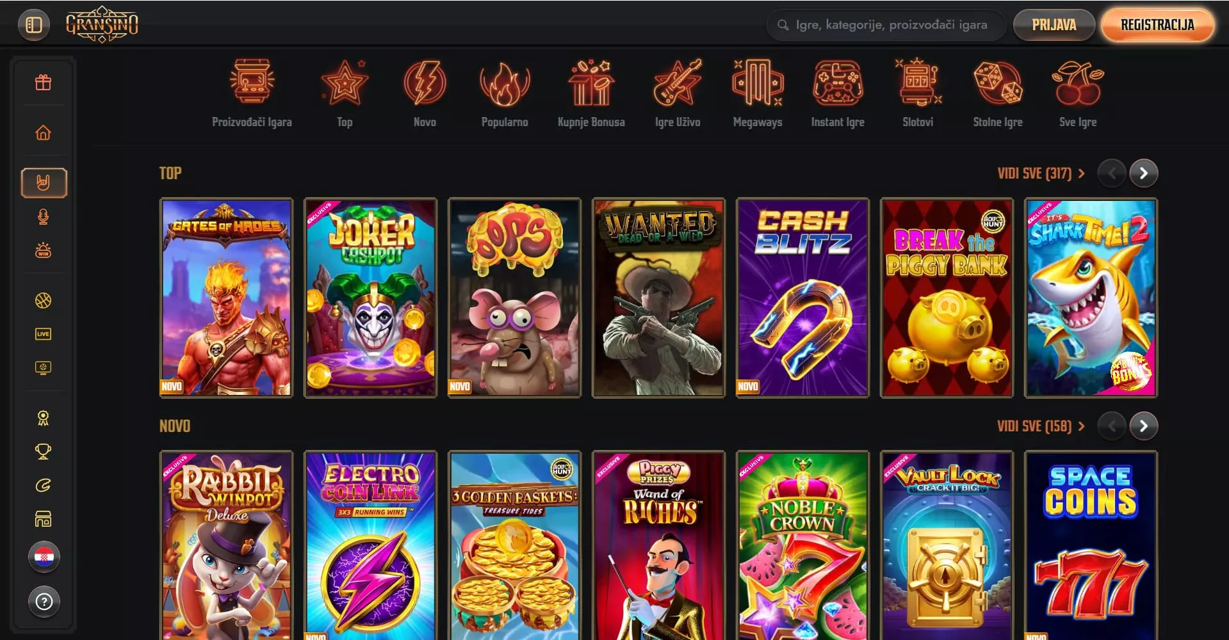The height and width of the screenshot is (640, 1229).
Task: Open the Cash Blitz game thumbnail
Action: click(x=802, y=298)
